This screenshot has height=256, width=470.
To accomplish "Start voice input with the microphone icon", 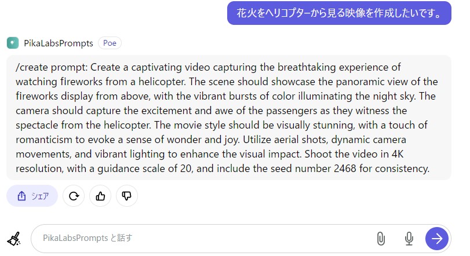I will [409, 238].
